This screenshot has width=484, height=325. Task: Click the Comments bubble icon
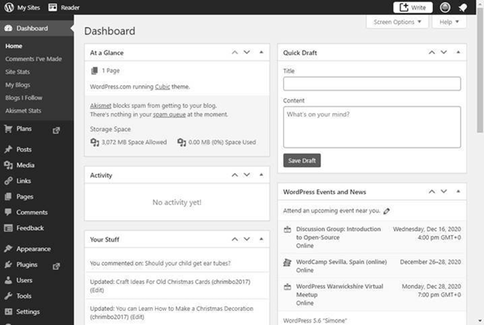click(9, 213)
